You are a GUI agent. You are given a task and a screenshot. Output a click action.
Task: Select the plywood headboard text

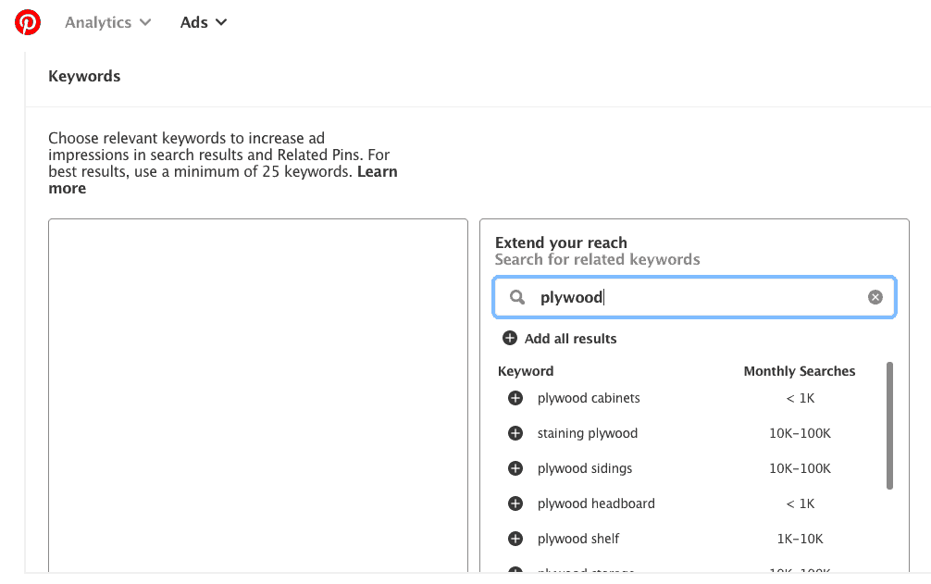(596, 503)
